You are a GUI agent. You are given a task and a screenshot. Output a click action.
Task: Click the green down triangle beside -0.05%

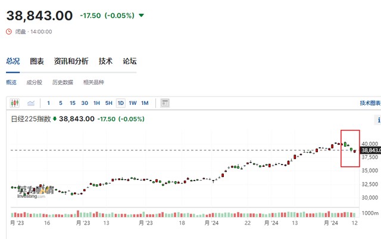click(142, 15)
